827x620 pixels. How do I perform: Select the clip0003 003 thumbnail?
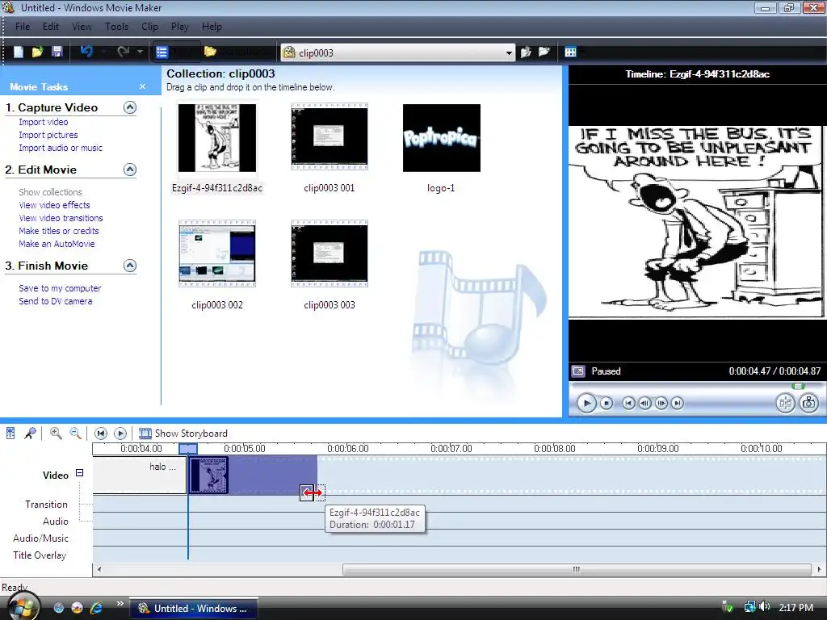pyautogui.click(x=330, y=253)
